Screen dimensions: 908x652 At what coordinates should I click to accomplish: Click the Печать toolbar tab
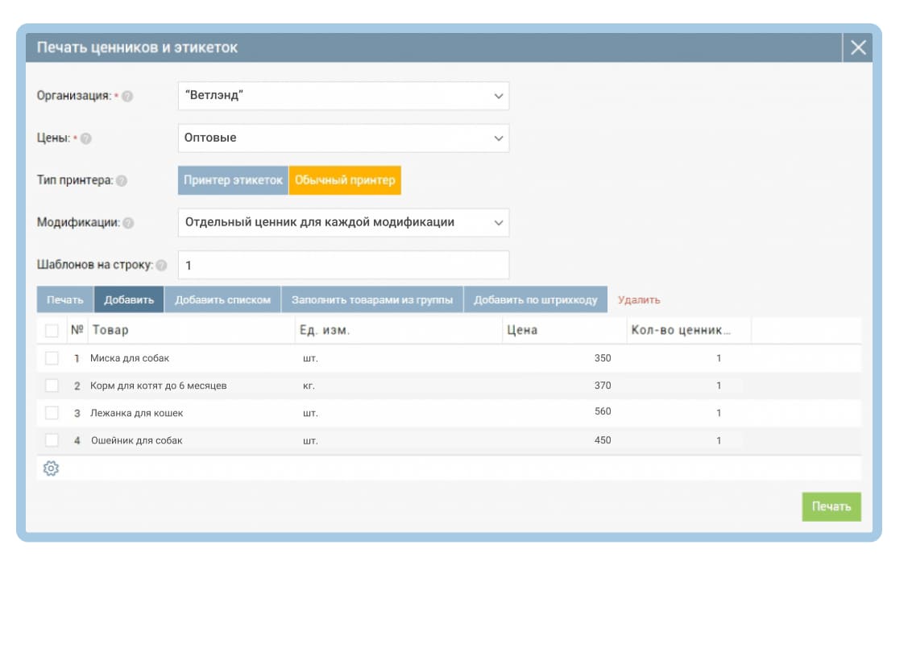tap(64, 299)
